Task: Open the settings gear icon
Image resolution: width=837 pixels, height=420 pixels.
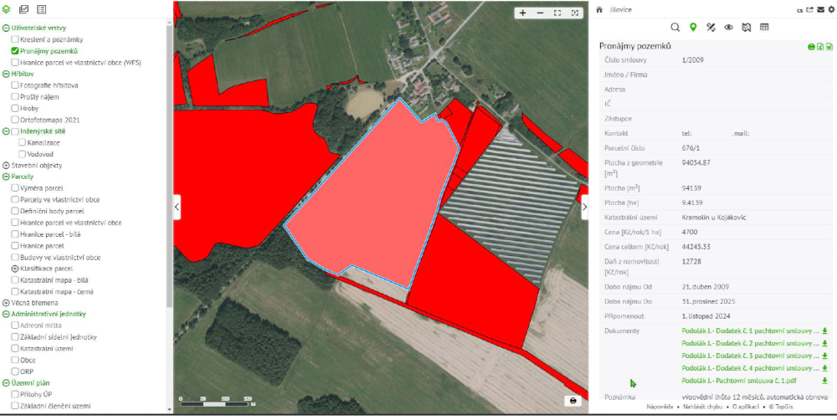Action: (831, 9)
